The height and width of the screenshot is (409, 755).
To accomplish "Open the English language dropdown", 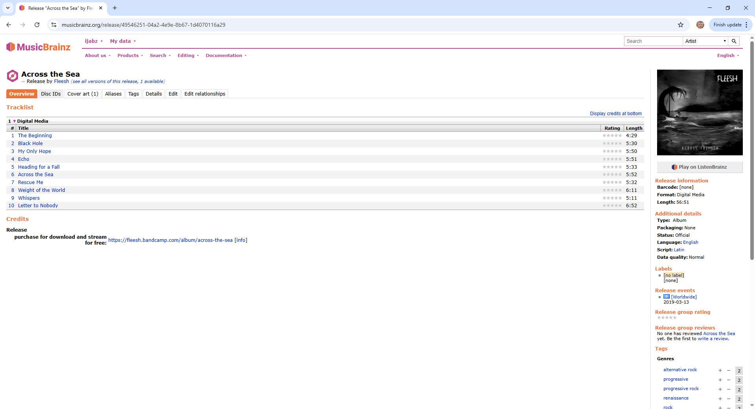I will 728,55.
